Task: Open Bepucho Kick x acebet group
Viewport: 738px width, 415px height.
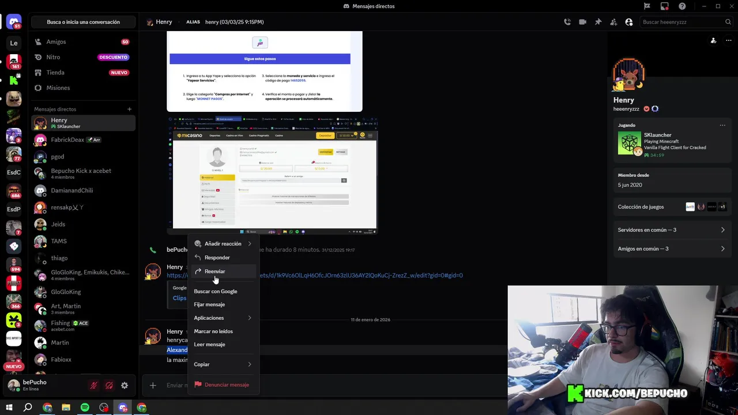Action: 83,173
